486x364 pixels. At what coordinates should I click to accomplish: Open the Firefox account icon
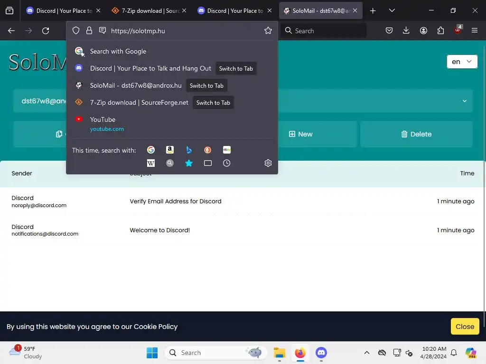pyautogui.click(x=423, y=30)
